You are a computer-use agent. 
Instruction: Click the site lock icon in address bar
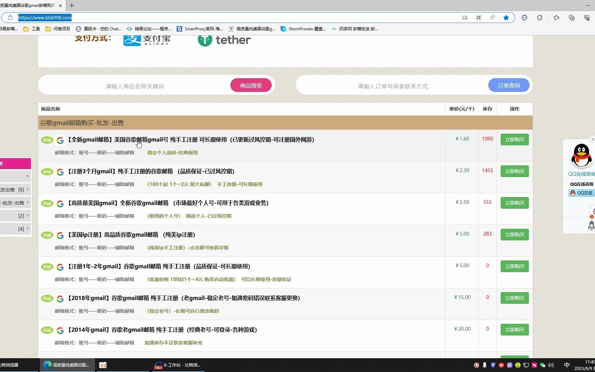10,18
